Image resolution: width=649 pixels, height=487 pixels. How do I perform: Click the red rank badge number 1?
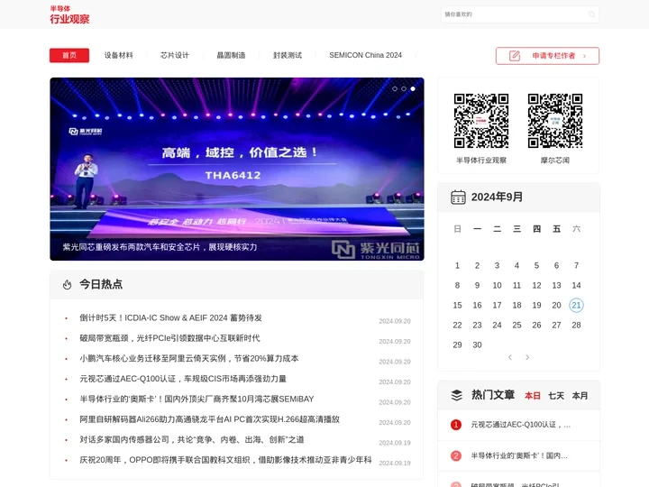click(456, 425)
